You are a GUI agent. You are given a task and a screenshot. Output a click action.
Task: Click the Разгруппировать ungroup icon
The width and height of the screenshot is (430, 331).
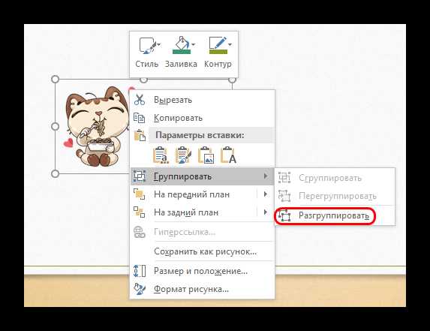[x=284, y=216]
